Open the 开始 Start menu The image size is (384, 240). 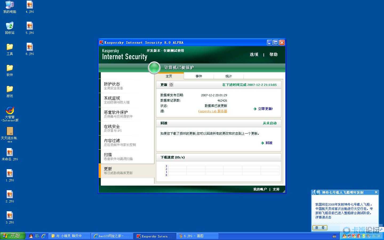click(x=13, y=236)
